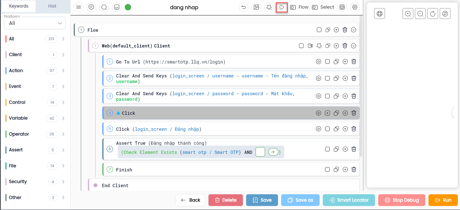Check the box on Go To Url step
The image size is (460, 210).
click(327, 61)
